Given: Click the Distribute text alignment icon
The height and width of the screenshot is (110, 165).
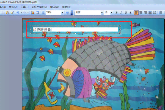Looking at the screenshot, I should [x=150, y=13].
